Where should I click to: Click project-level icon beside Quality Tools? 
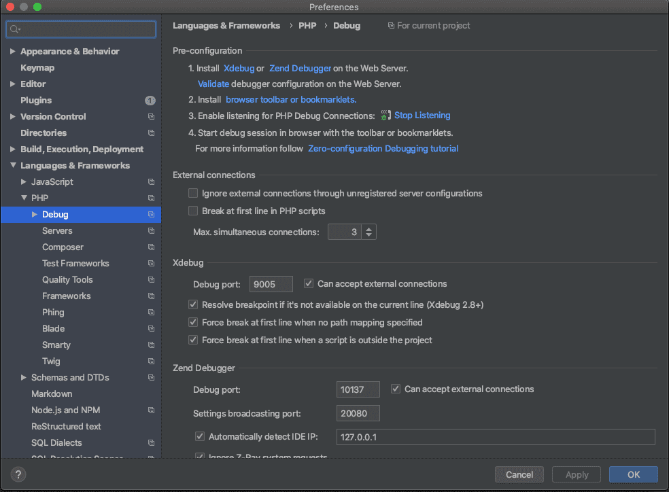[x=151, y=280]
